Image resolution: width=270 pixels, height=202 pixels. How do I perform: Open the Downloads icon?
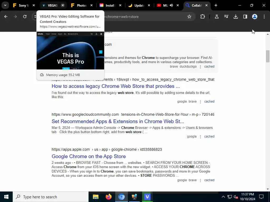click(236, 17)
